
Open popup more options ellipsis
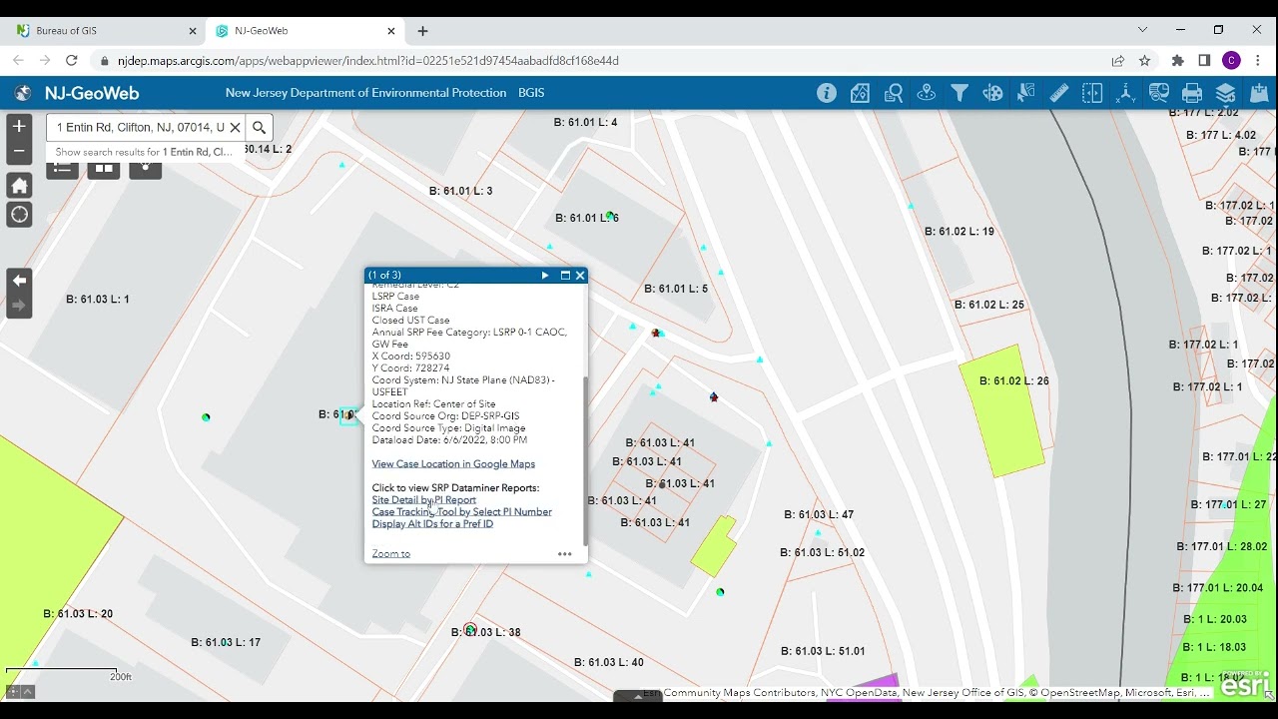tap(565, 554)
